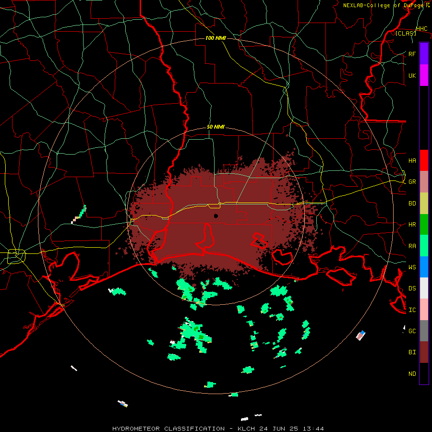Image resolution: width=432 pixels, height=432 pixels.
Task: Click the 'ND' legend label
Action: coord(412,374)
